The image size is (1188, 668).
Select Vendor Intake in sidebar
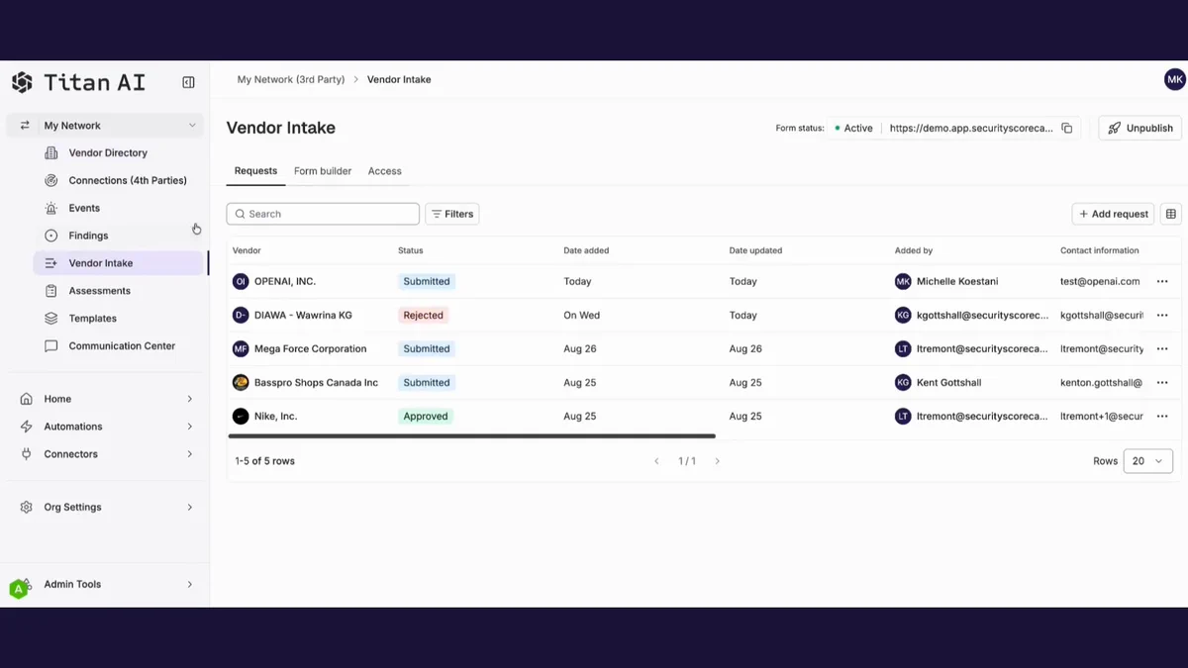click(x=119, y=263)
